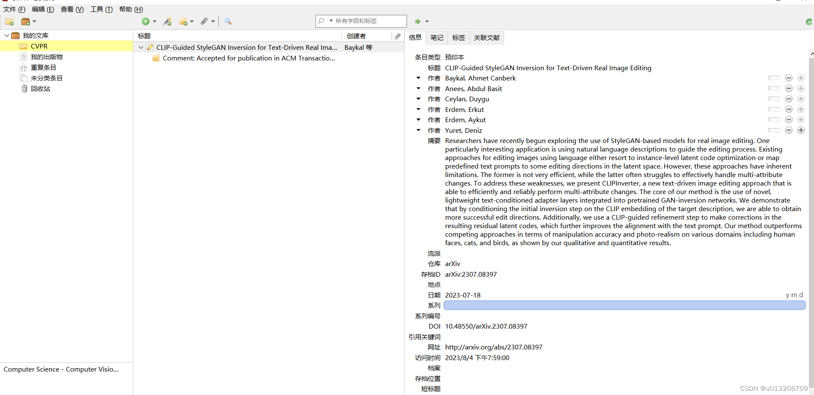This screenshot has height=395, width=814.
Task: Click the New Note icon in the toolbar
Action: pyautogui.click(x=183, y=21)
